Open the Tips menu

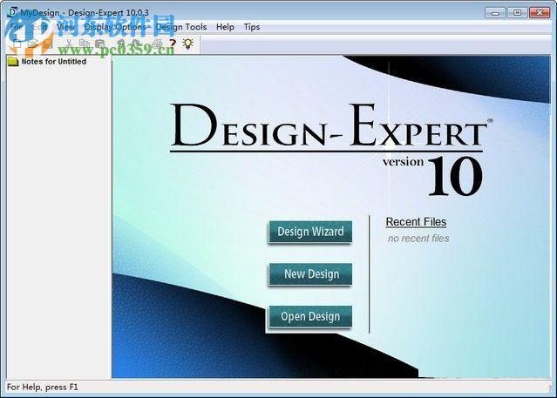252,27
